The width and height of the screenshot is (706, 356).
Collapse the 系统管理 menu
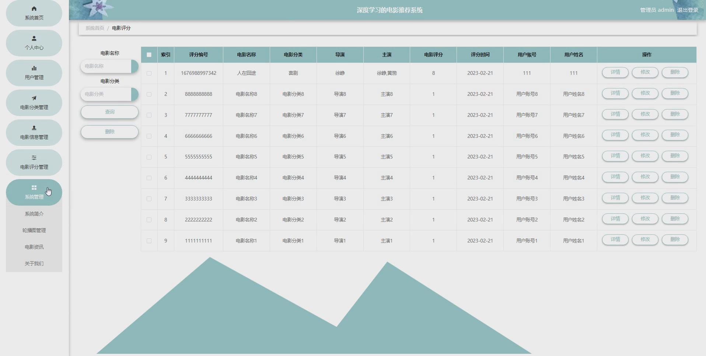point(34,192)
